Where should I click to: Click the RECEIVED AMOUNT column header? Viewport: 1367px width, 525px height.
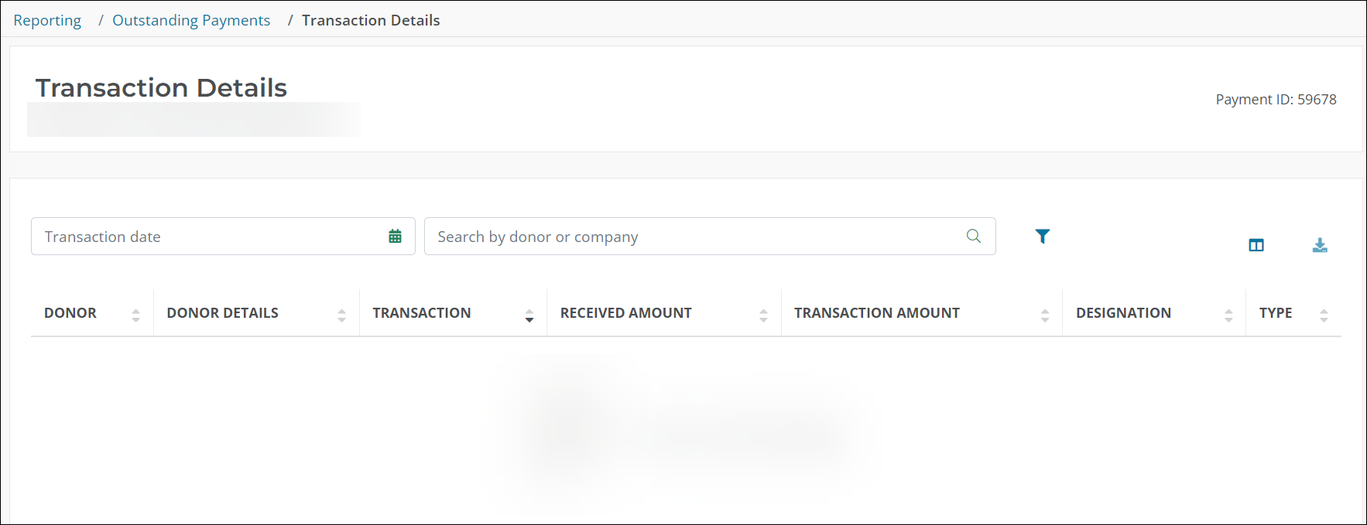pos(625,313)
